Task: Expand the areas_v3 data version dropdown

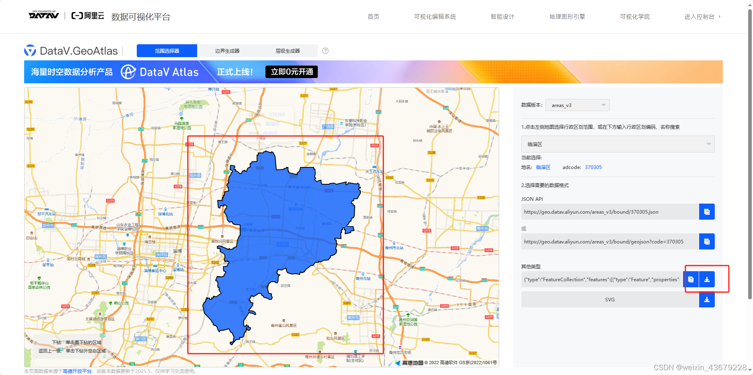Action: click(x=577, y=105)
